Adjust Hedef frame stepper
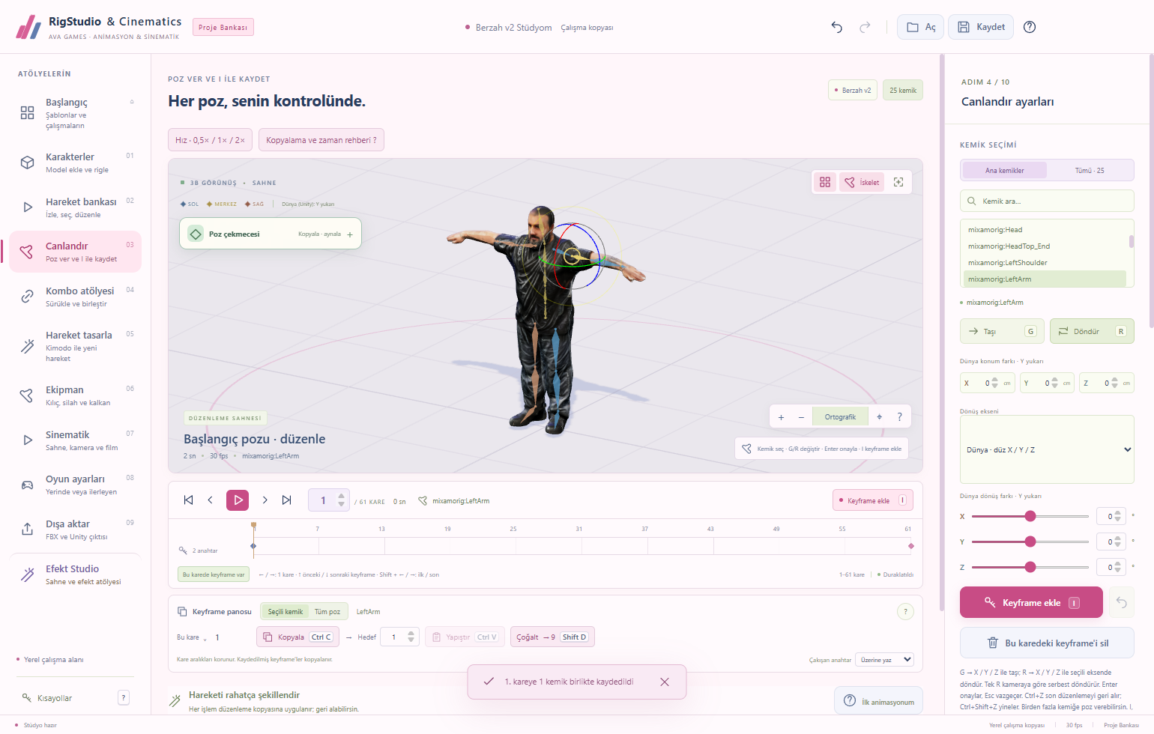The height and width of the screenshot is (734, 1154). click(x=411, y=637)
